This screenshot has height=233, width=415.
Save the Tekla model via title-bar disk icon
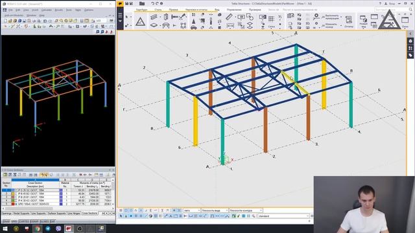click(126, 3)
